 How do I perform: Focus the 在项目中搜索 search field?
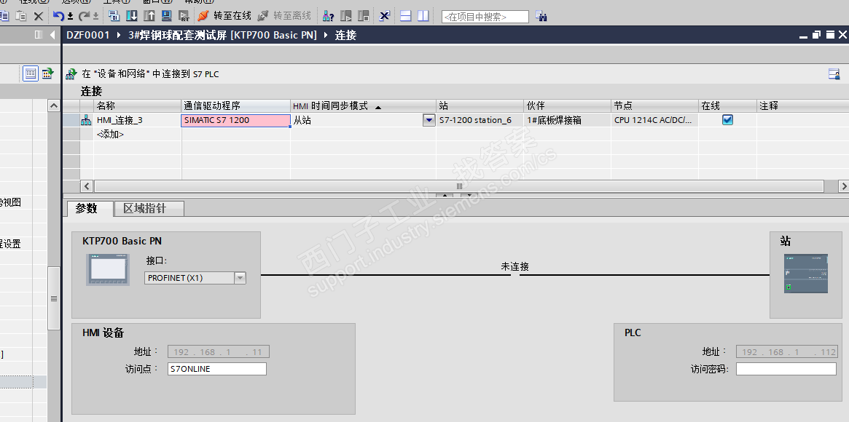(485, 17)
